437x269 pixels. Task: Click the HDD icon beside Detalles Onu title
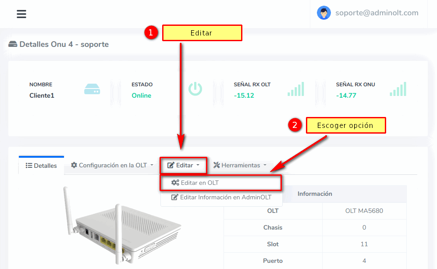(x=13, y=44)
